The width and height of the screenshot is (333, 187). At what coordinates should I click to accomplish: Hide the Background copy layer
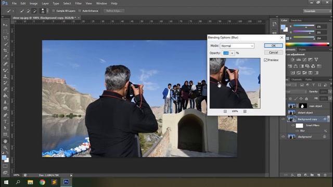click(283, 119)
